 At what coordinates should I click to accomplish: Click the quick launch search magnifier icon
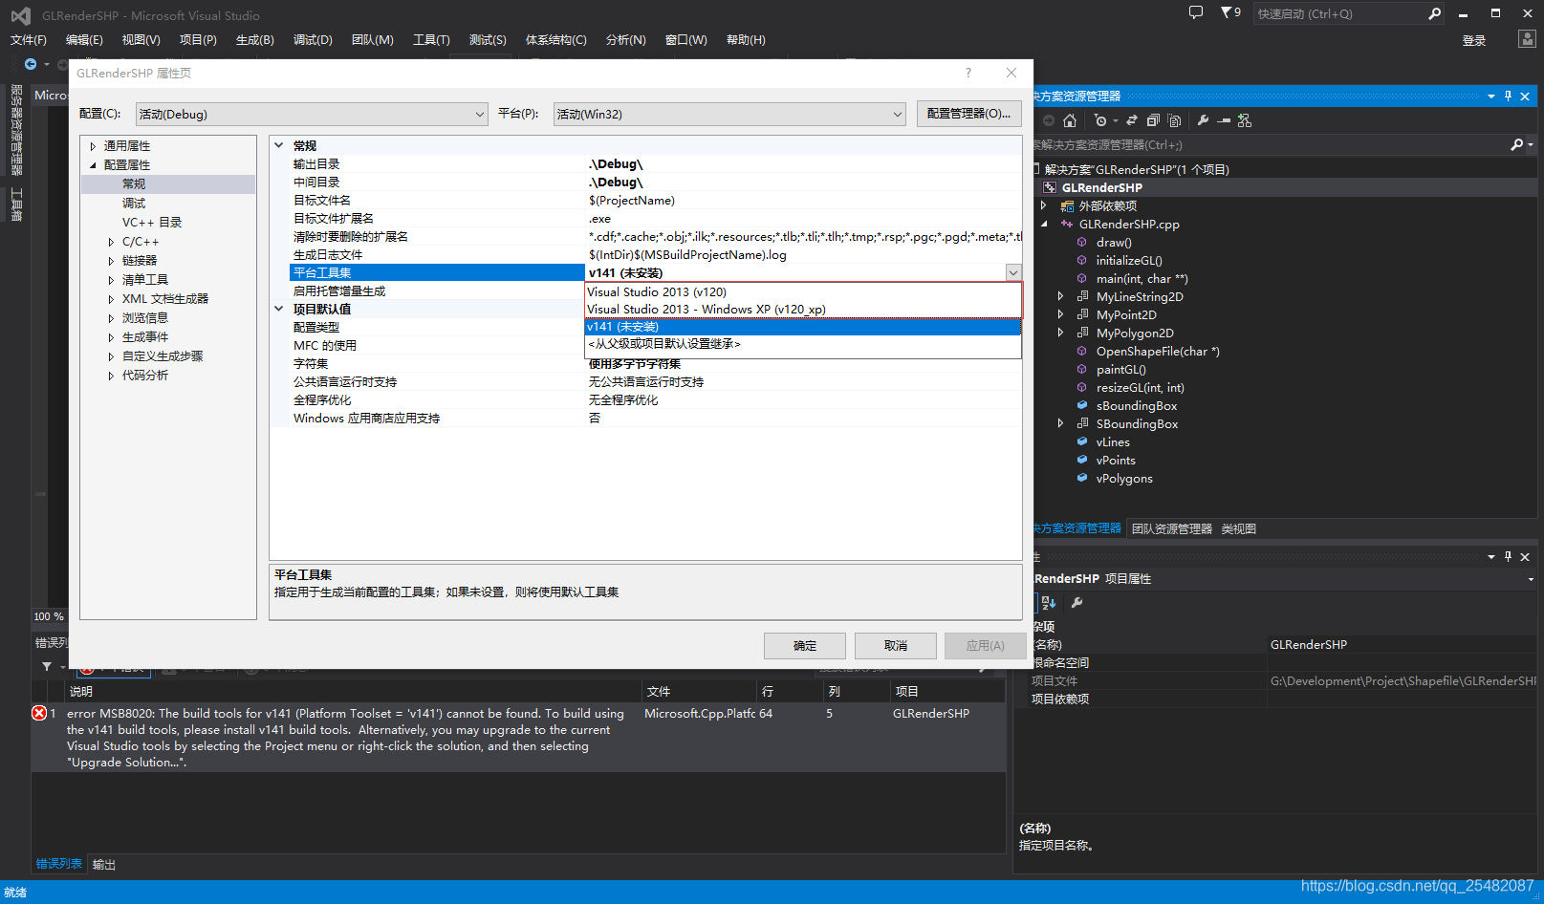(x=1434, y=13)
